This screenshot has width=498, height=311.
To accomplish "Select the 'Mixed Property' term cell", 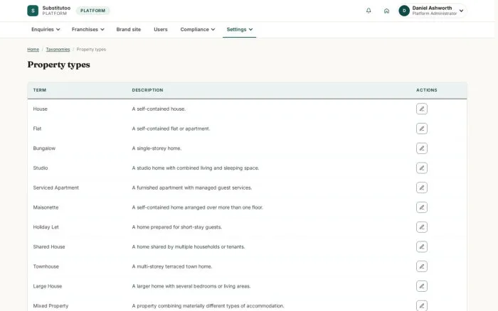I will click(51, 305).
